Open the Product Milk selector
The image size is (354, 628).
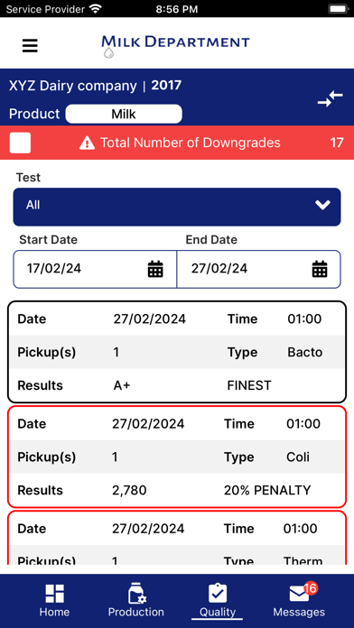124,115
